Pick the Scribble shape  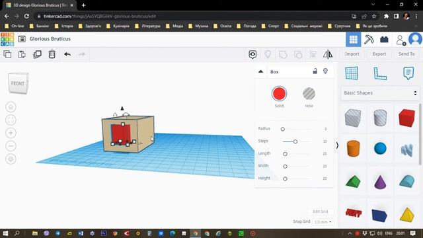[x=407, y=150]
